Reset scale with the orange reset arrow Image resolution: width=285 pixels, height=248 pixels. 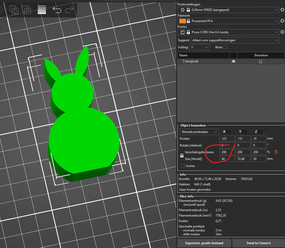(276, 152)
